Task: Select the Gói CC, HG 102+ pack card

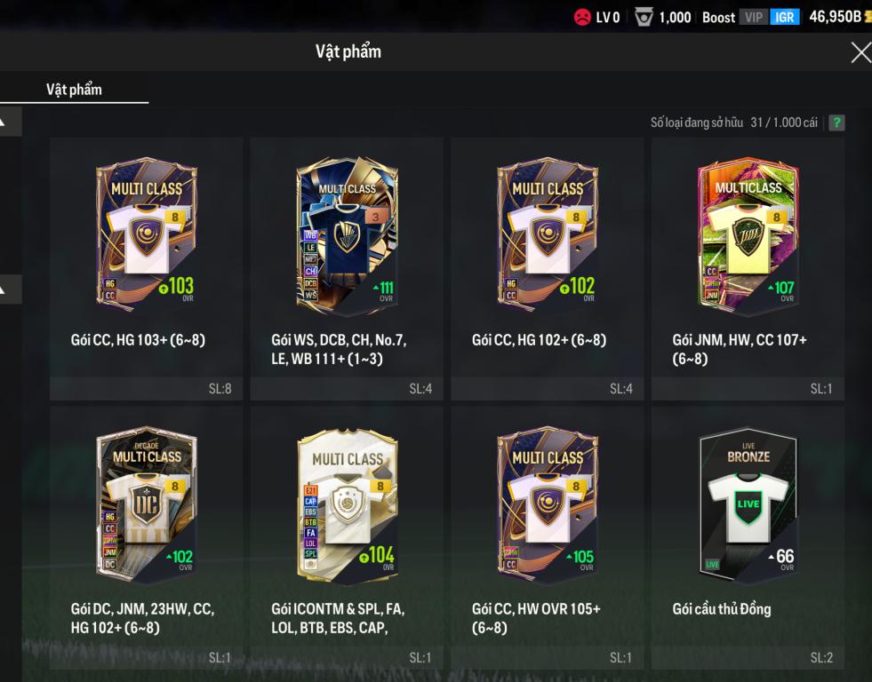Action: [x=548, y=269]
